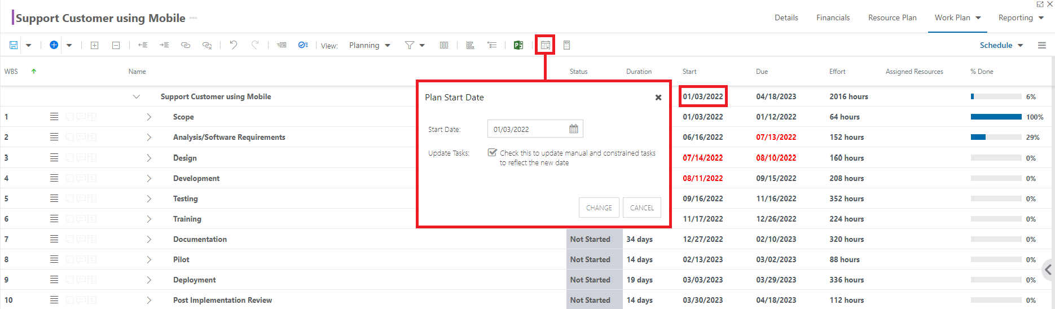Click the Collapse all minus-box icon
The height and width of the screenshot is (309, 1055).
pos(116,45)
